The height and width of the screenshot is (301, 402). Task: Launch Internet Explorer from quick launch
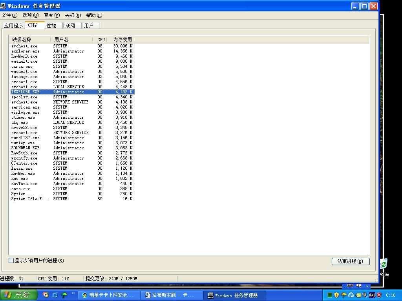(55, 295)
